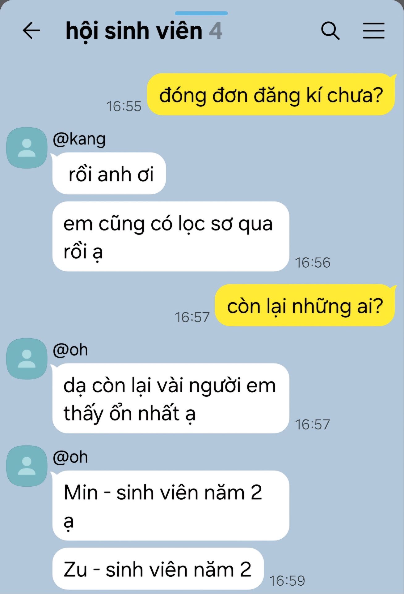Image resolution: width=404 pixels, height=594 pixels.
Task: Select the 'dạ còn lại vài người' message
Action: [171, 398]
